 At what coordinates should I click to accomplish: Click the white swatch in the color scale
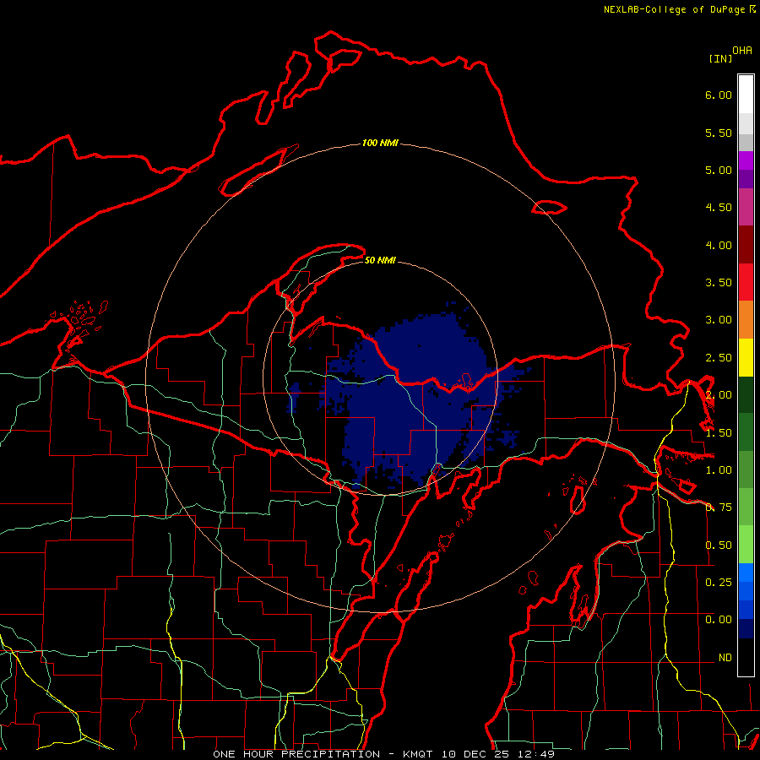click(x=746, y=95)
